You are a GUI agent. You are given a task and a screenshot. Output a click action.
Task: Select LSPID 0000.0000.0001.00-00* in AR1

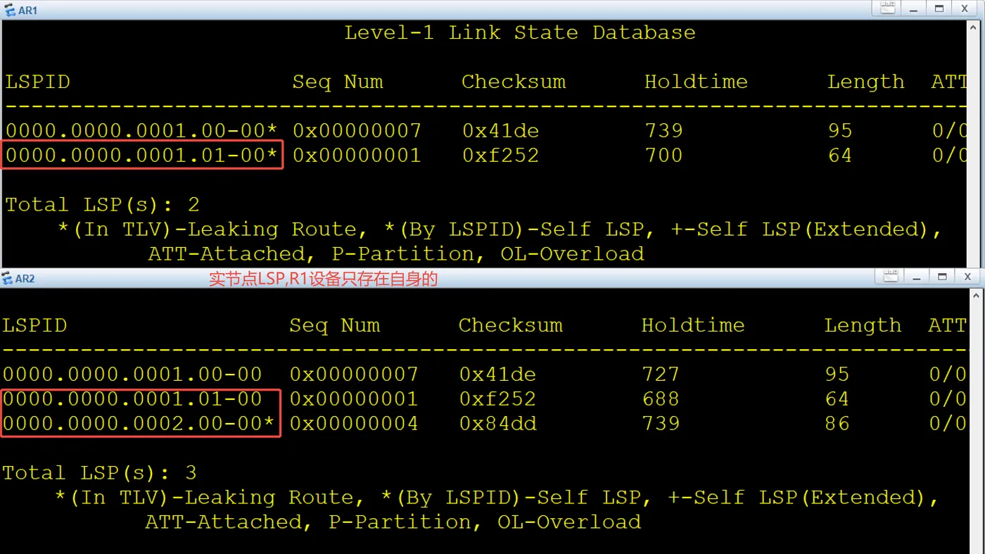pos(141,131)
